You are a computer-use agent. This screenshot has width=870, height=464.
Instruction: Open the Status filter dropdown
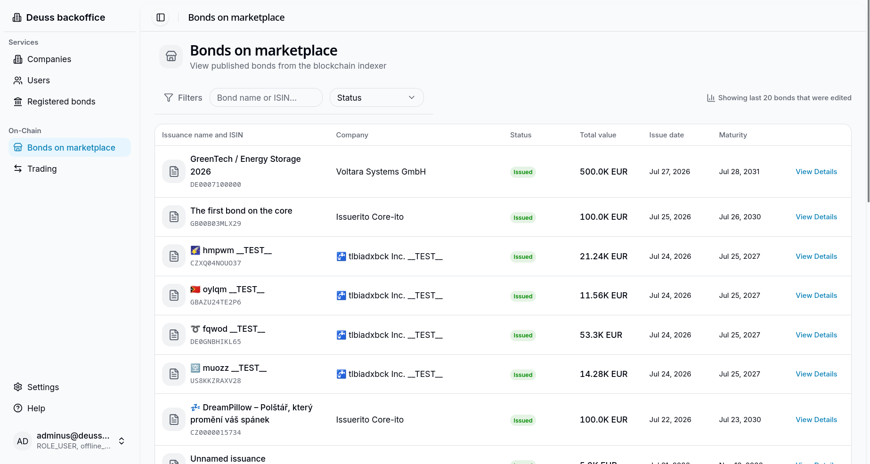pyautogui.click(x=377, y=97)
